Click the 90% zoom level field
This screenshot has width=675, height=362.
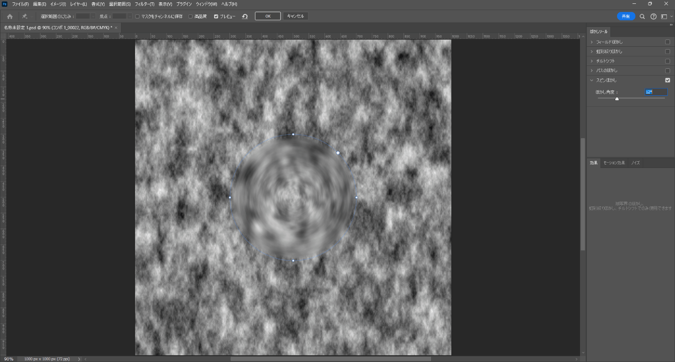click(9, 359)
